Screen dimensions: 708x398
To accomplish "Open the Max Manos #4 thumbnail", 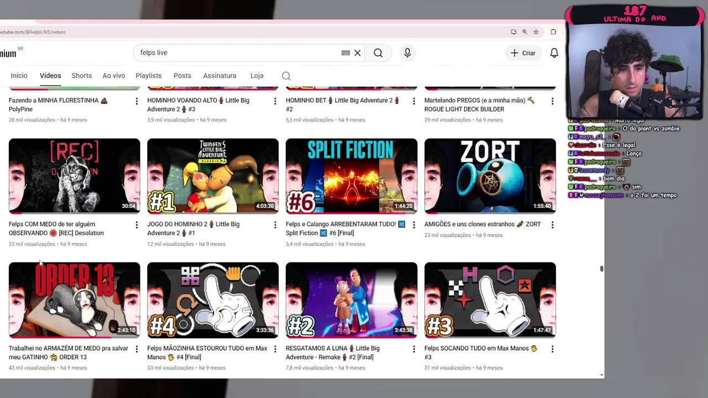I will point(213,300).
